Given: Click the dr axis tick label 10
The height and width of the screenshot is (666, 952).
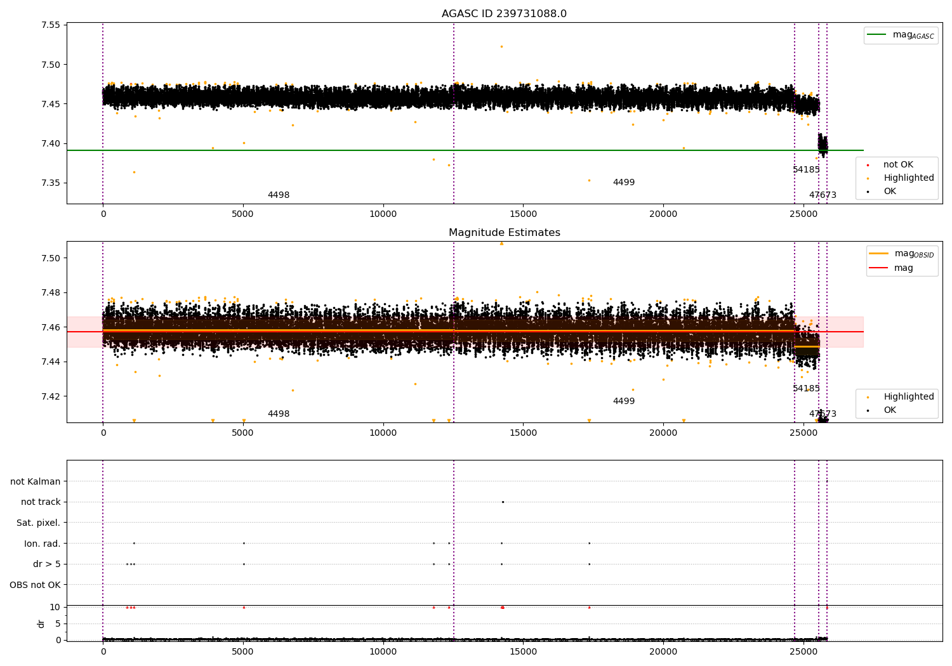Looking at the screenshot, I should 55,607.
